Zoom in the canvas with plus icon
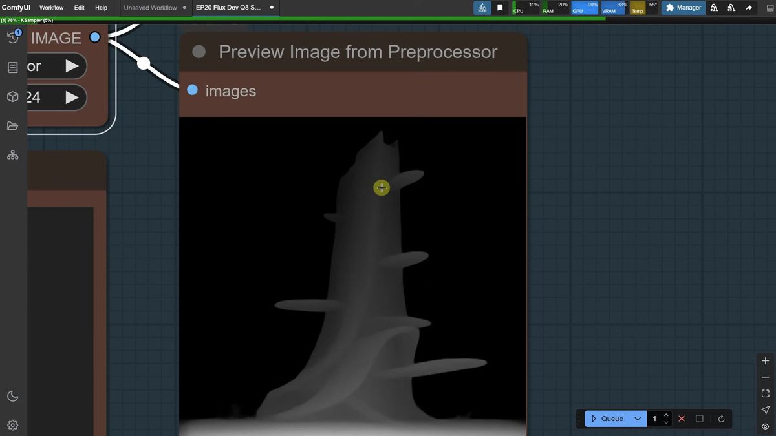Screen dimensions: 776x436 click(x=766, y=361)
